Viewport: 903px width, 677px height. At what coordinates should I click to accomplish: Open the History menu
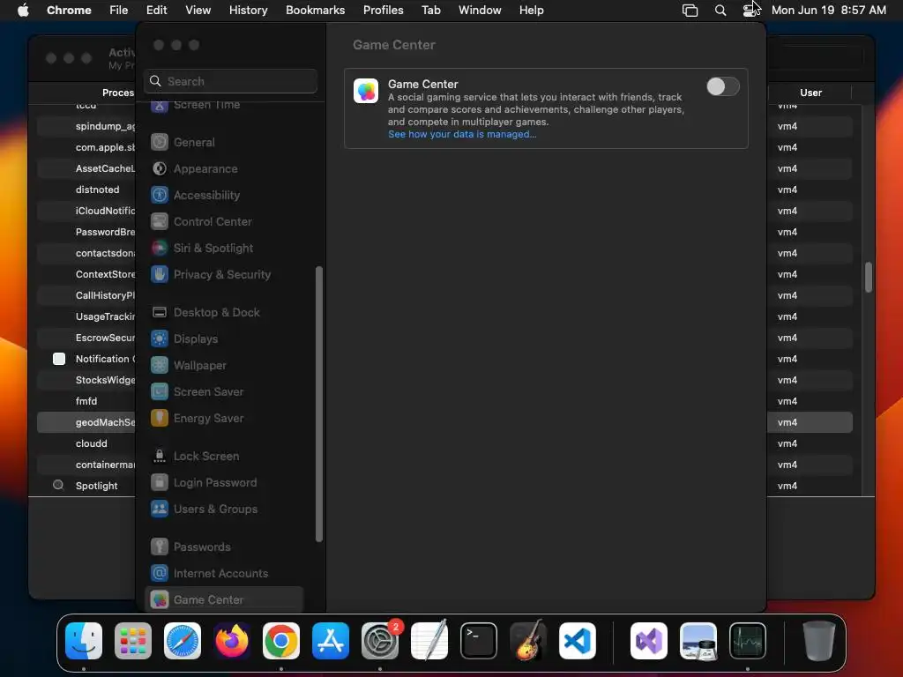(x=248, y=11)
